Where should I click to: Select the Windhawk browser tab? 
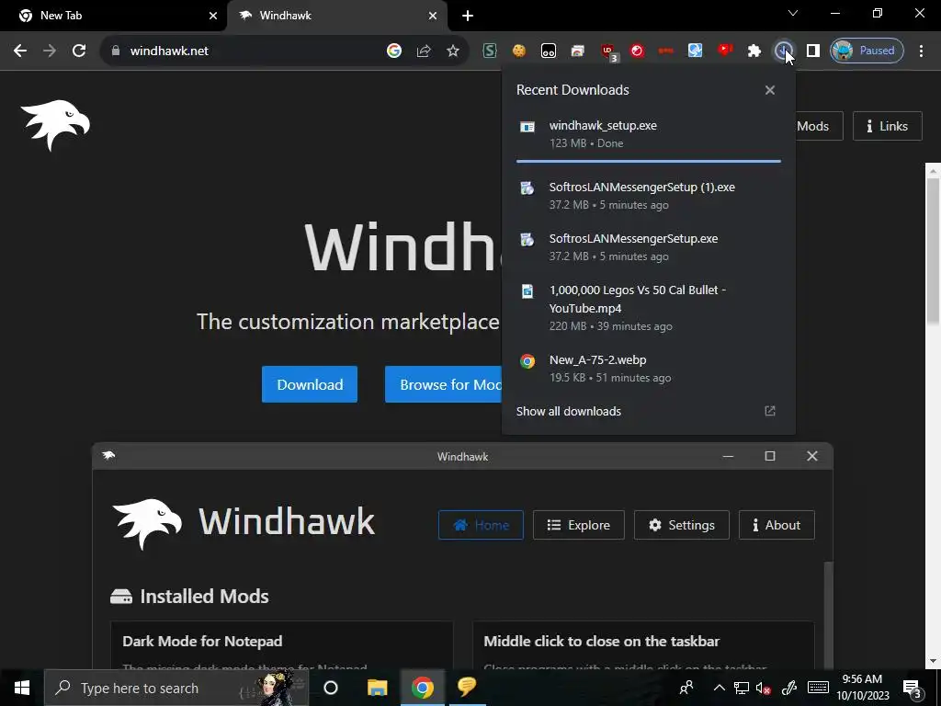pos(336,16)
